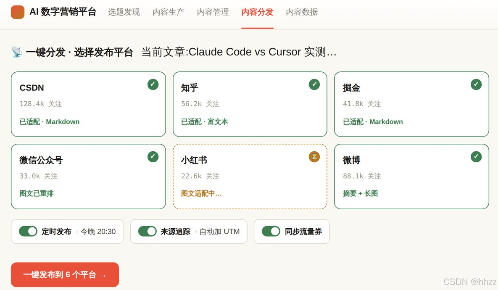Click the AI 数字营销平台 title
Viewport: 498px width, 290px height.
click(x=63, y=12)
